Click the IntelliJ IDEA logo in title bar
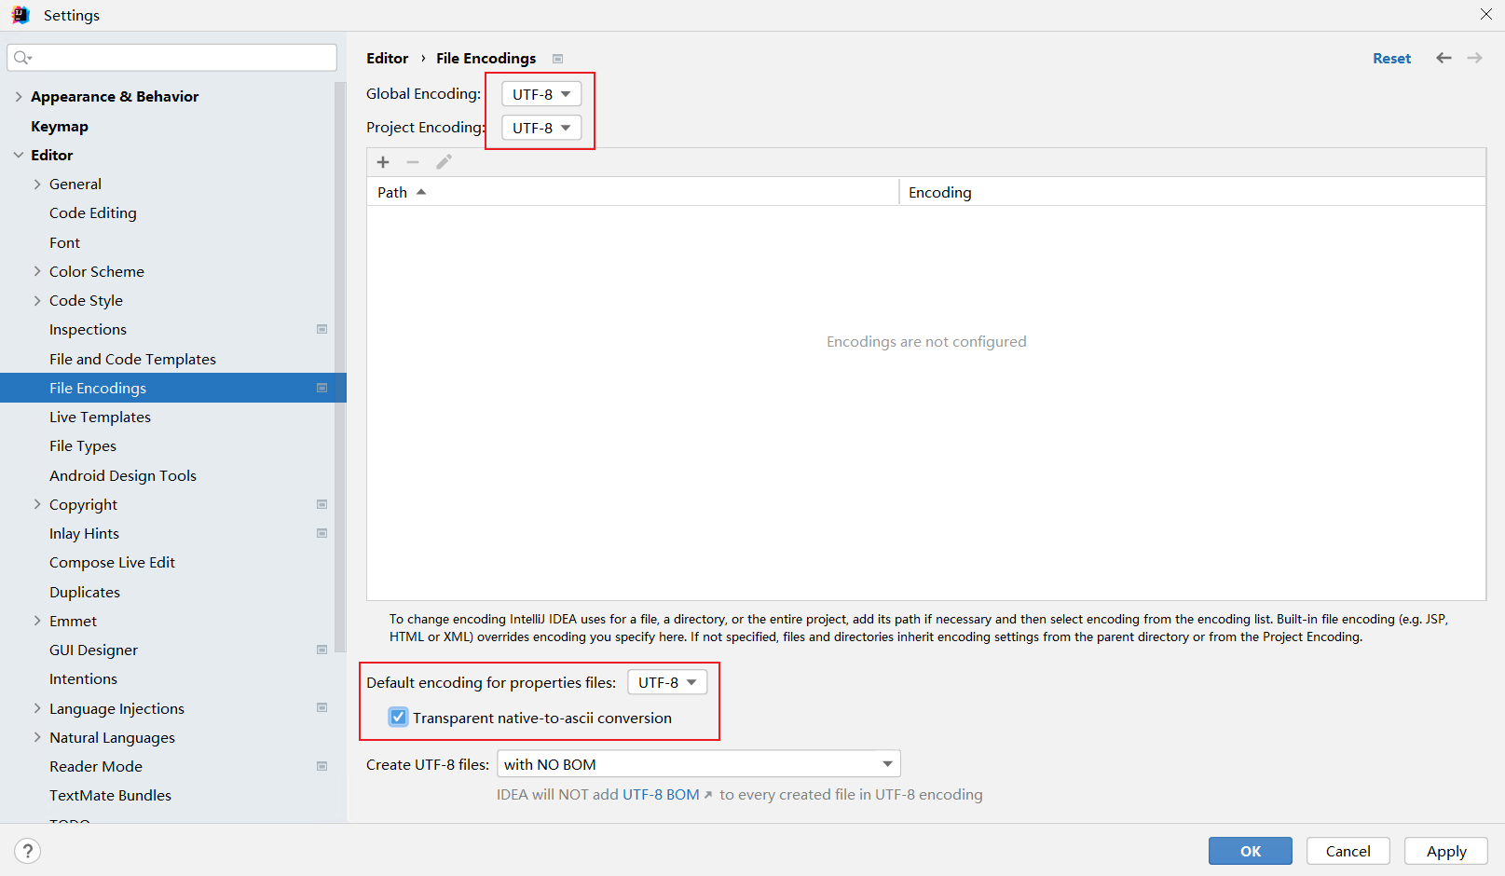The image size is (1505, 876). click(x=21, y=15)
